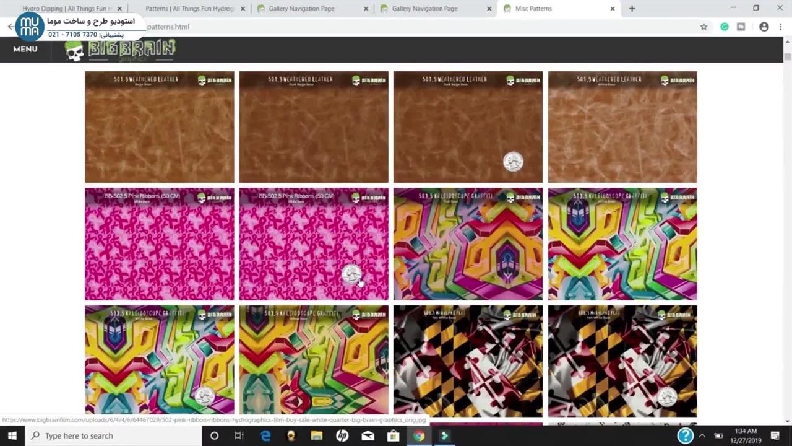Screen dimensions: 792x446
Task: Launch Microsoft Edge from the taskbar
Action: tap(265, 435)
